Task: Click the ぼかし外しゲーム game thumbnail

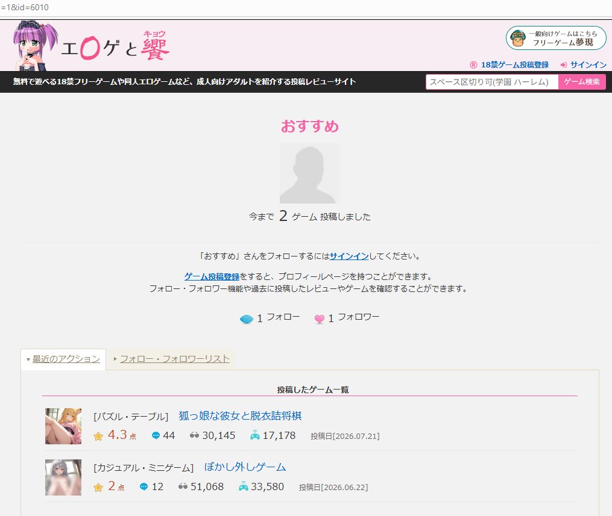Action: click(x=63, y=477)
